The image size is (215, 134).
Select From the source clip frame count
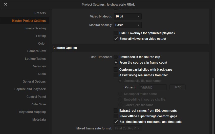(x=116, y=63)
